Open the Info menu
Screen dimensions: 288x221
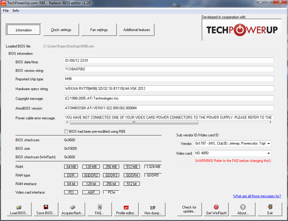coord(16,11)
